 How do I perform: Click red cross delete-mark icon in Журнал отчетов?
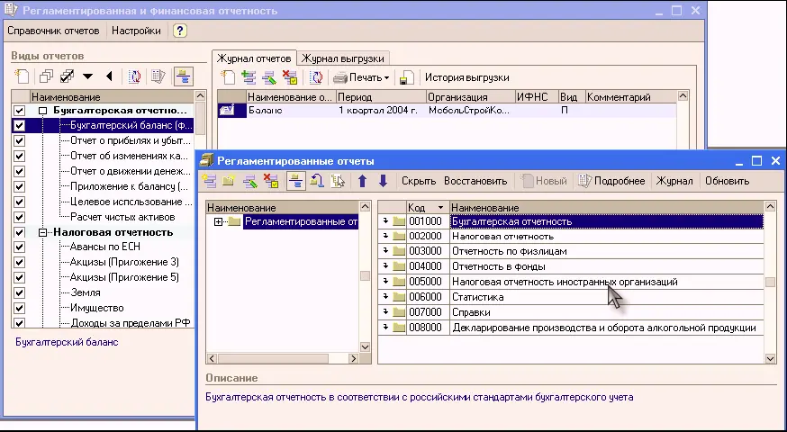(x=290, y=77)
